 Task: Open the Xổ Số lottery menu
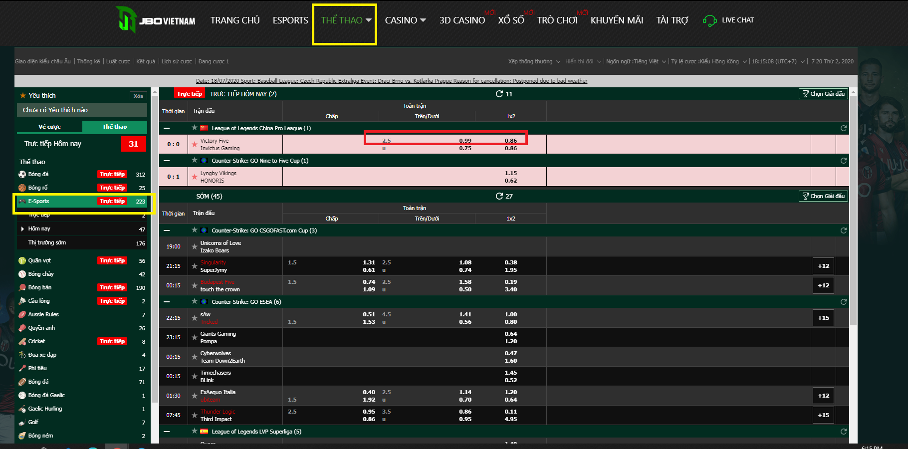pyautogui.click(x=511, y=20)
